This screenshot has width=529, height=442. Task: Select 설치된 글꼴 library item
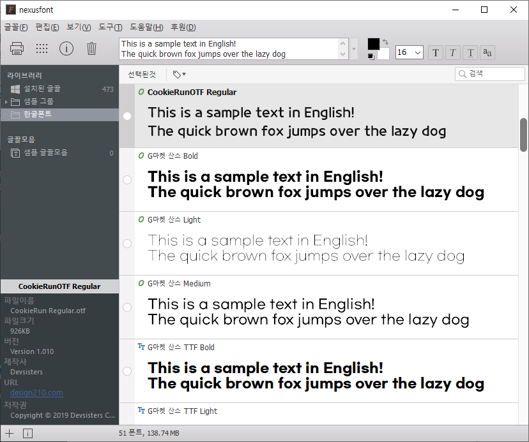[59, 89]
